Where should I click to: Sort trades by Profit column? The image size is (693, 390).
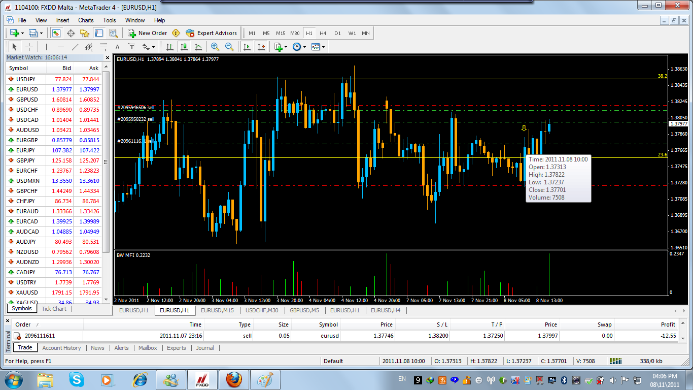[647, 324]
